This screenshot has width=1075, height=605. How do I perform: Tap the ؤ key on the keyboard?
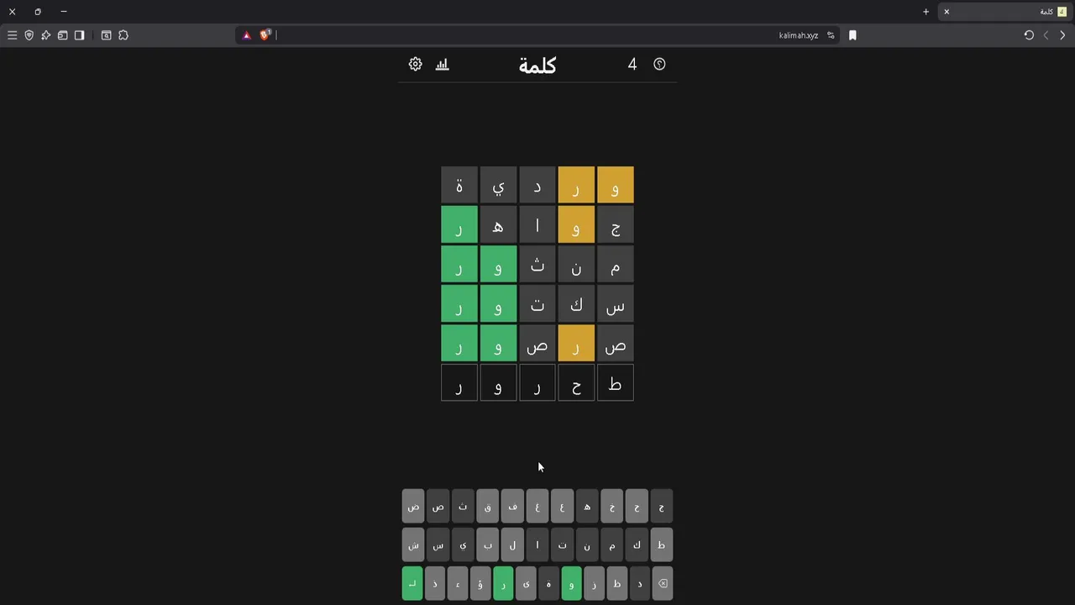[480, 583]
